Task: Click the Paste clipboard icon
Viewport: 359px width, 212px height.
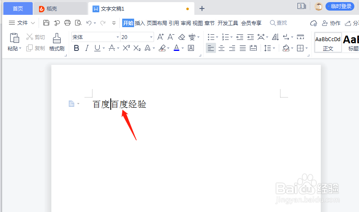Action: pos(14,38)
